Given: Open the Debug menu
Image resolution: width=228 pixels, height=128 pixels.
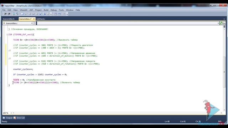Looking at the screenshot, I should (x=53, y=10).
